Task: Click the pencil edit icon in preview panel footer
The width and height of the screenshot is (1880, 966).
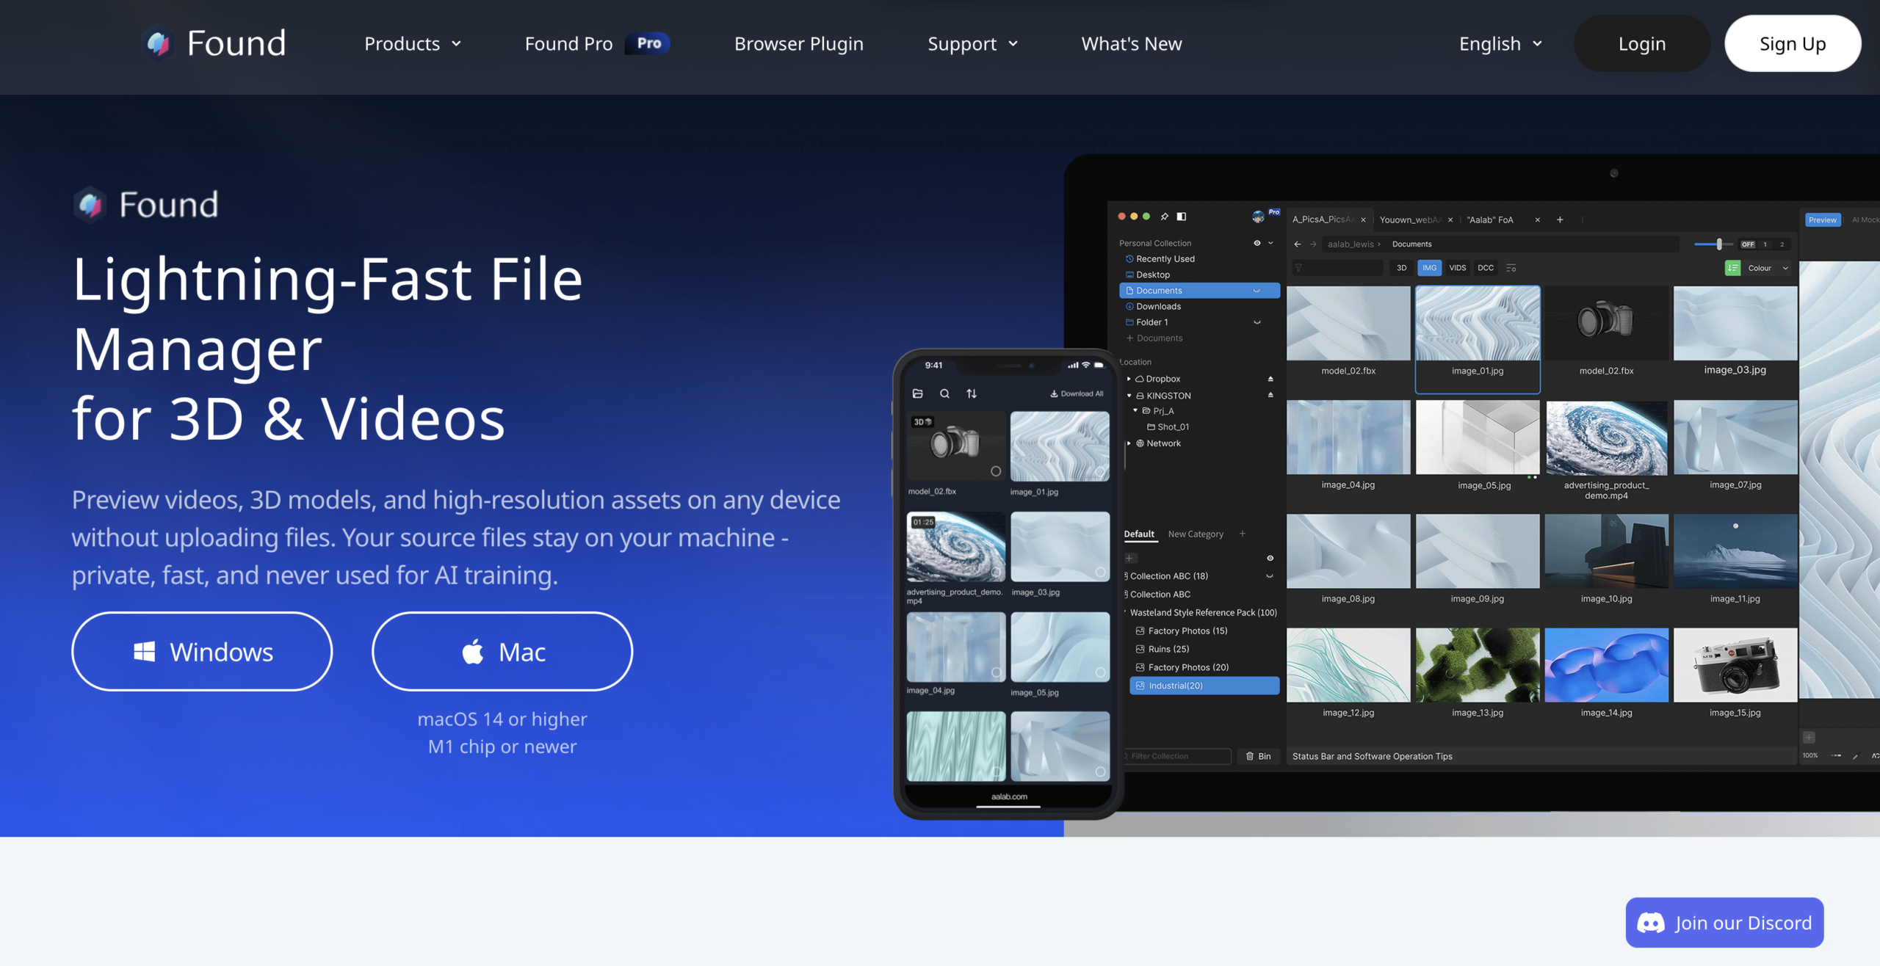Action: (1856, 756)
